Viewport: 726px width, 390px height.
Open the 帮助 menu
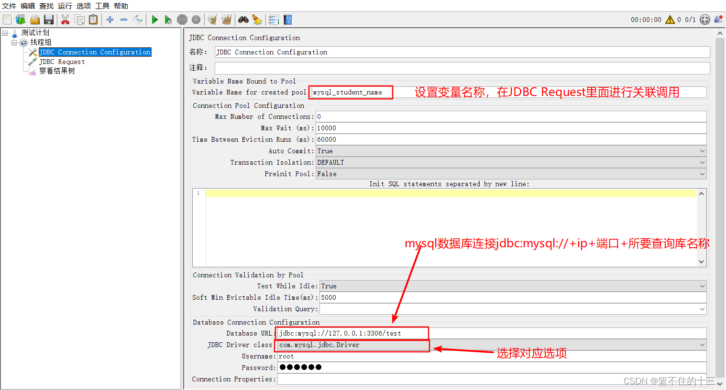pyautogui.click(x=121, y=6)
